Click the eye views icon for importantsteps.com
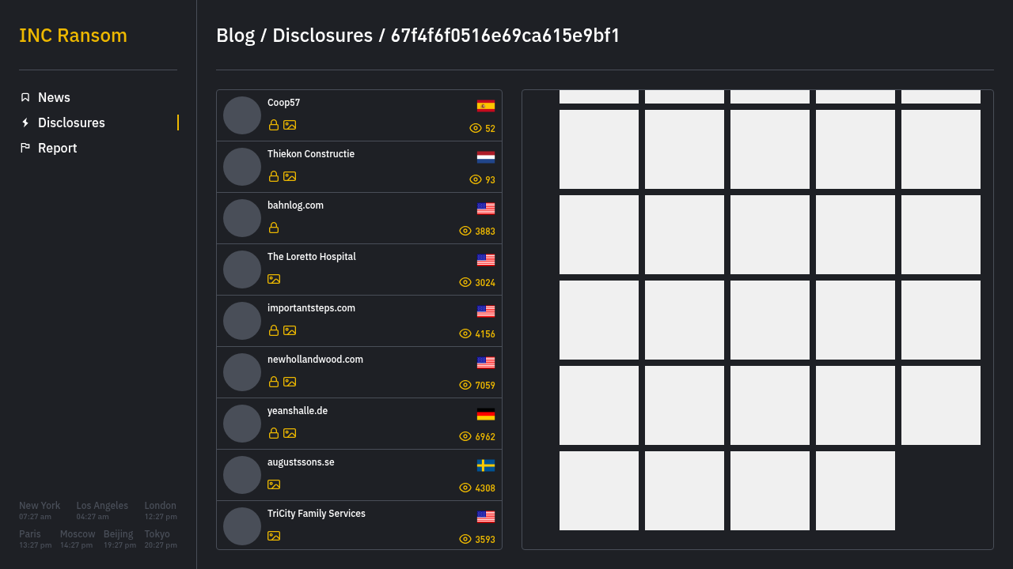This screenshot has width=1013, height=569. (x=465, y=333)
